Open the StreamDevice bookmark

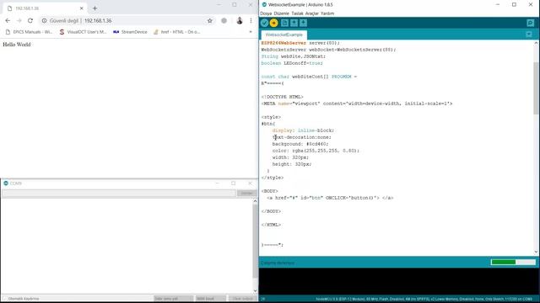[130, 32]
